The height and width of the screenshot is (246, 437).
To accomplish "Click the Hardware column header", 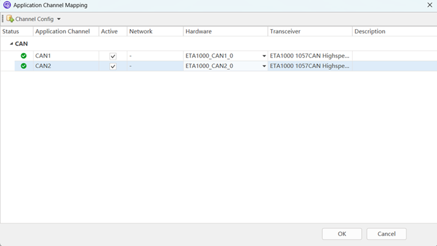I will tap(199, 31).
